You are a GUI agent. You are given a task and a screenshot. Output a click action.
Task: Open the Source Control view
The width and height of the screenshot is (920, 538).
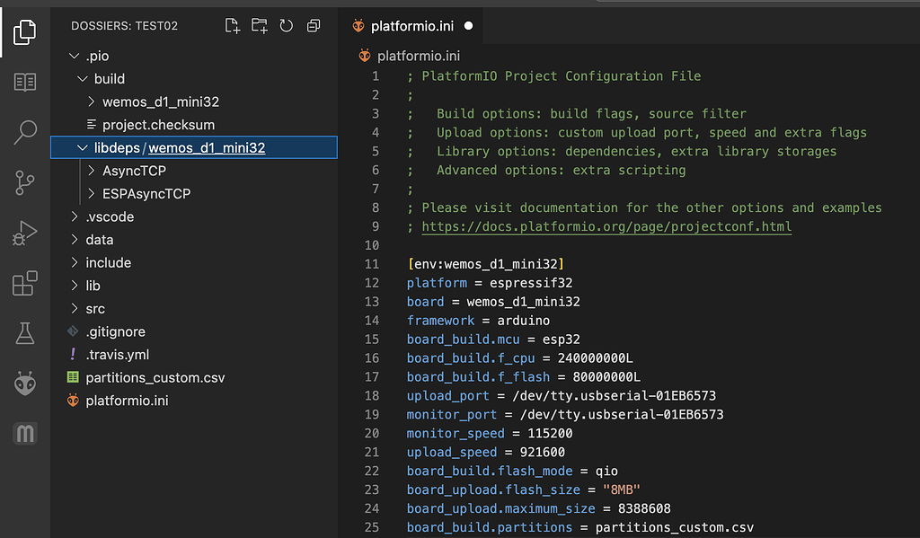tap(24, 181)
